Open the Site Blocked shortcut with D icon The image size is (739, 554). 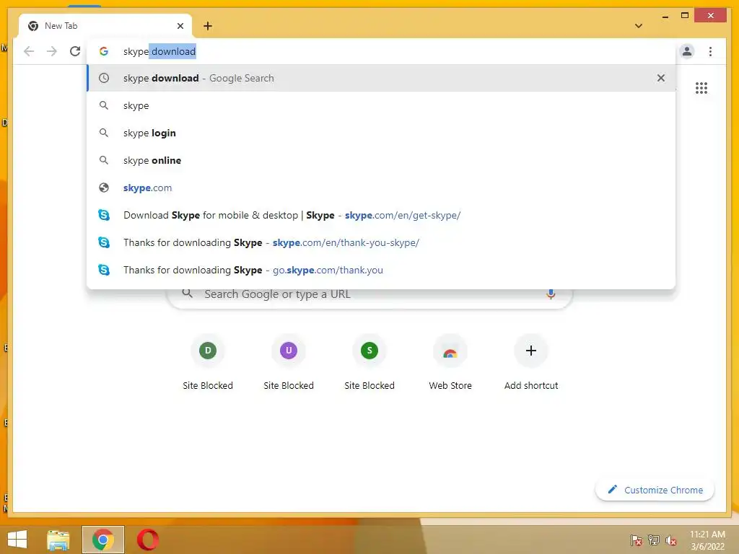coord(208,362)
